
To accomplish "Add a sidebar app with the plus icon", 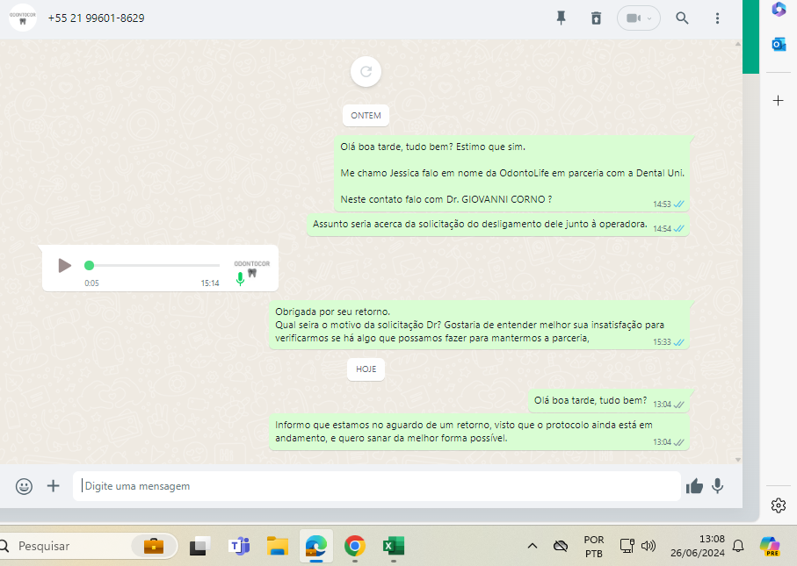I will click(x=779, y=101).
